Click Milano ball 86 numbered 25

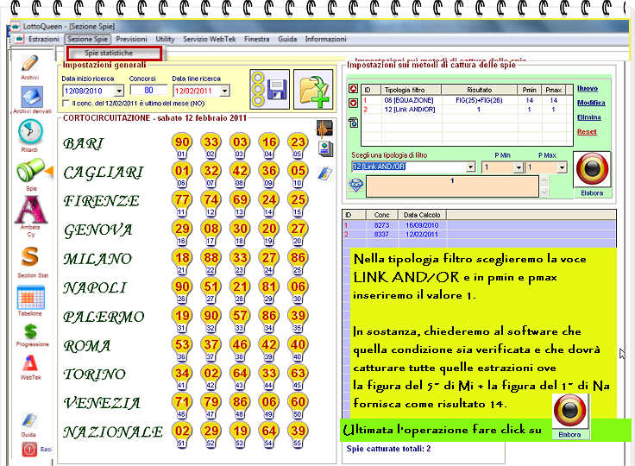click(x=298, y=261)
